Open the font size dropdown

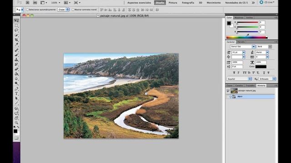point(244,53)
